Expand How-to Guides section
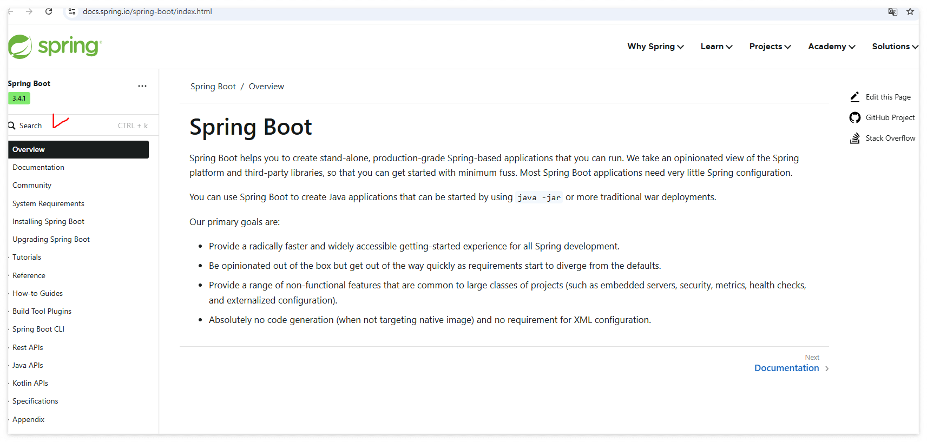 click(x=37, y=293)
